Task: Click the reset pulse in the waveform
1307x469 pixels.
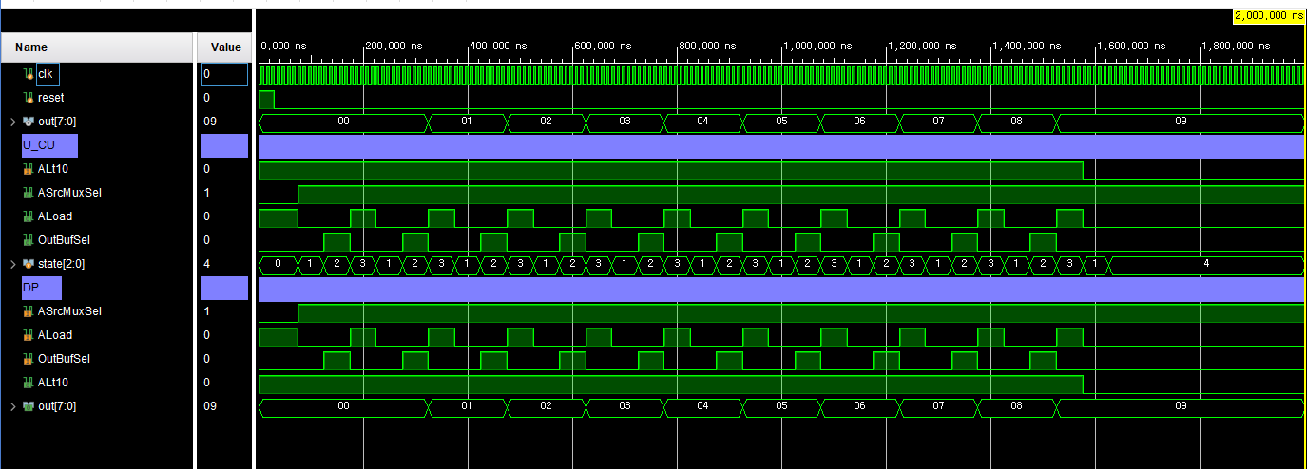Action: tap(266, 99)
